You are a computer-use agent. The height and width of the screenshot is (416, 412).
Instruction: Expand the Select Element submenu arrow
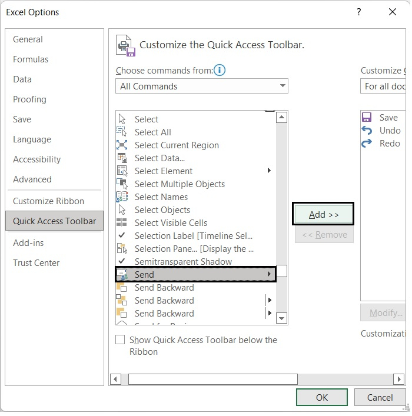[269, 171]
